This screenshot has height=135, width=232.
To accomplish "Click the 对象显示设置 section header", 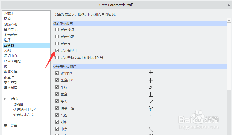I will click(140, 23).
